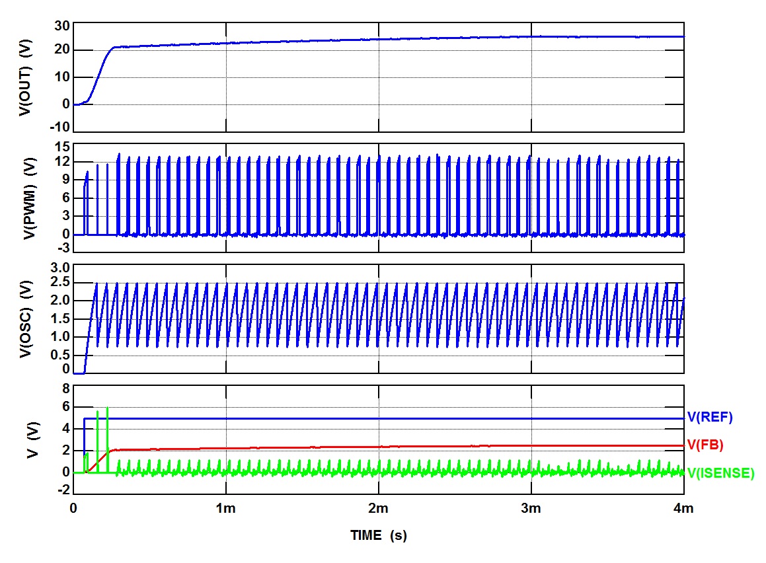
Task: Select the -3 tick label on V(PWM) axis
Action: (63, 248)
